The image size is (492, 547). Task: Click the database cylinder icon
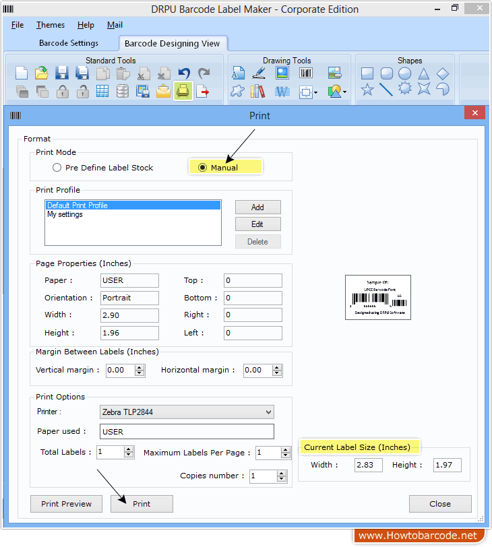(x=123, y=92)
